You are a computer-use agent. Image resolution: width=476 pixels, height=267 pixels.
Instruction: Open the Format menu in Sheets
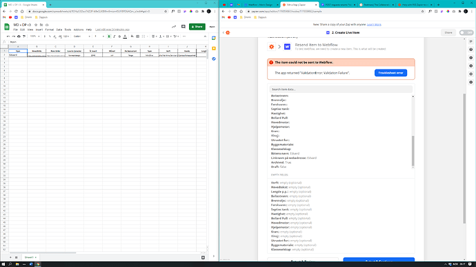click(x=49, y=30)
